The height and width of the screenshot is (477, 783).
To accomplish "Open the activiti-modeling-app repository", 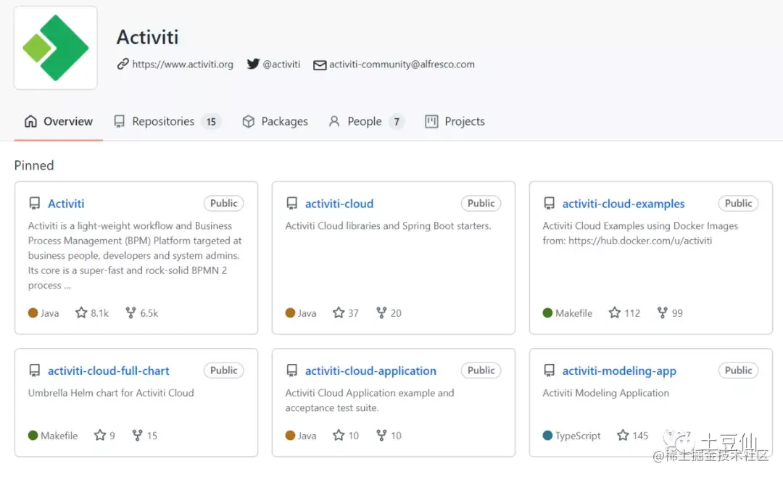I will [x=619, y=370].
